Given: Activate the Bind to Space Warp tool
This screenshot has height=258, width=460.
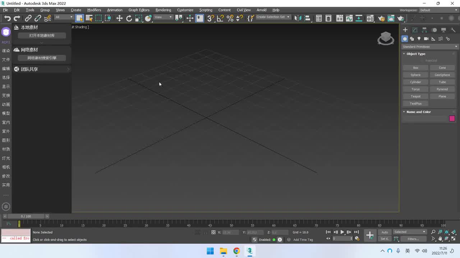Looking at the screenshot, I should [x=47, y=18].
